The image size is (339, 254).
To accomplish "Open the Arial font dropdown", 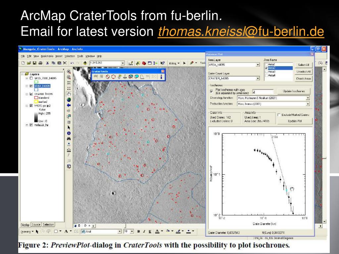I will 119,231.
